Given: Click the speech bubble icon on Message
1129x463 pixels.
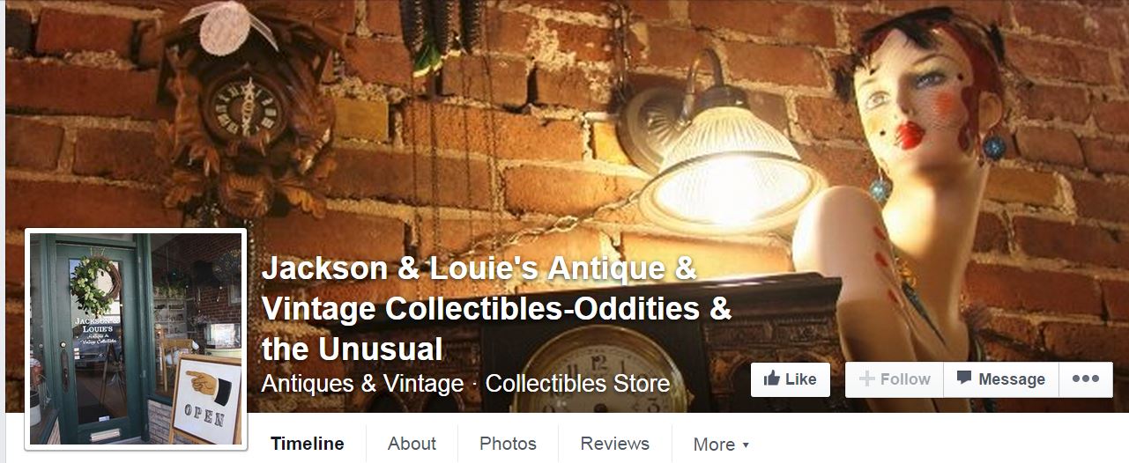Looking at the screenshot, I should (964, 378).
